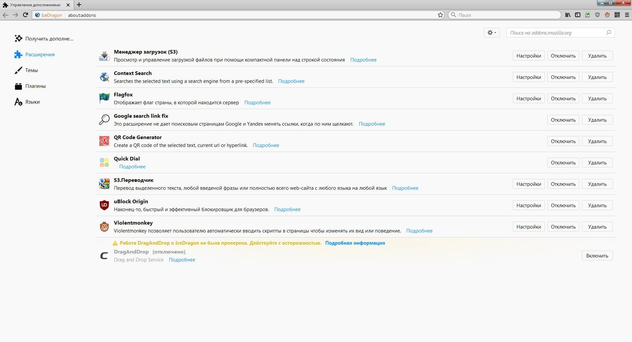Click the Quick Dial extension icon
The width and height of the screenshot is (632, 342).
tap(104, 162)
